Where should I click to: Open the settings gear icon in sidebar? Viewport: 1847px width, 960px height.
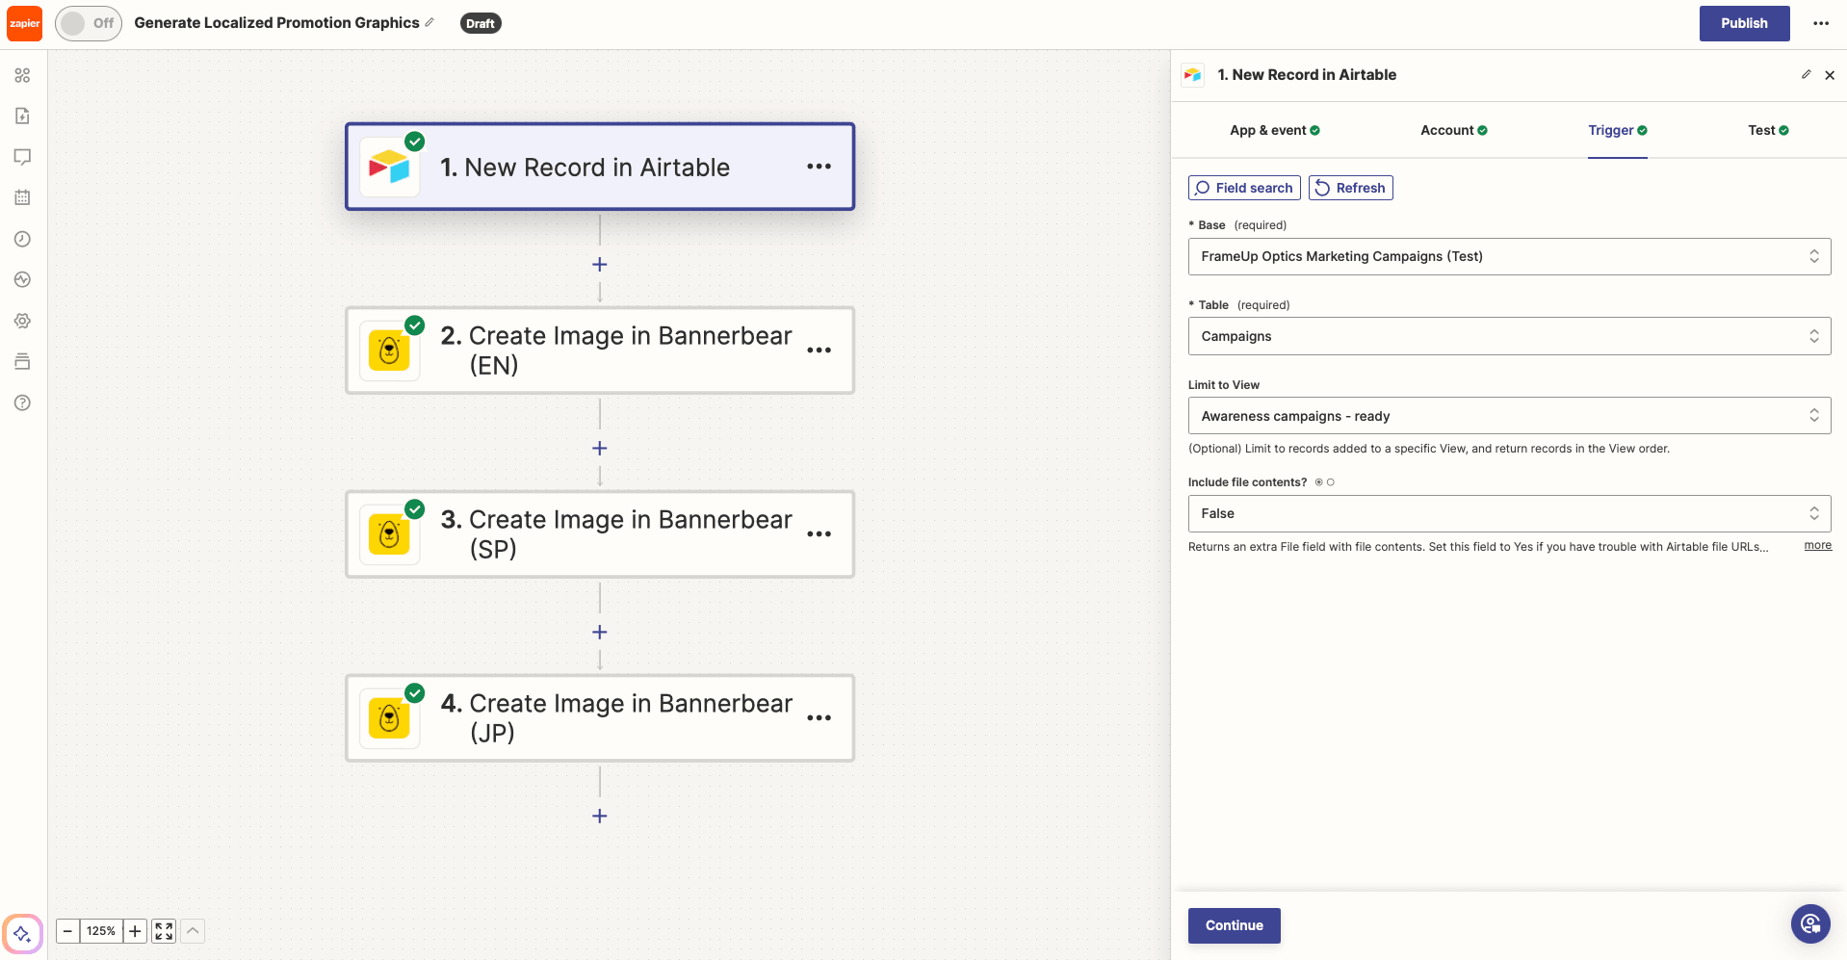pos(22,321)
